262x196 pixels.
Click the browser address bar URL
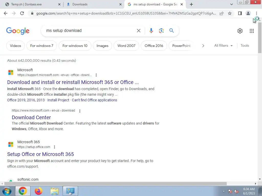click(126, 13)
